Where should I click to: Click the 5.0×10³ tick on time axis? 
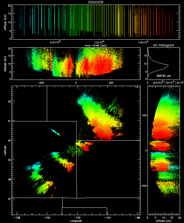coord(55,42)
